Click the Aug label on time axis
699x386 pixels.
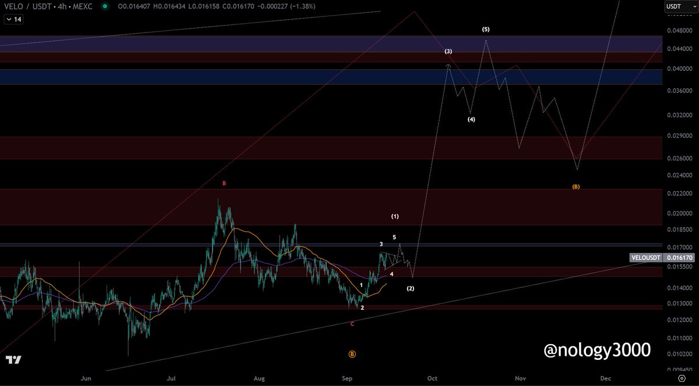coord(259,378)
